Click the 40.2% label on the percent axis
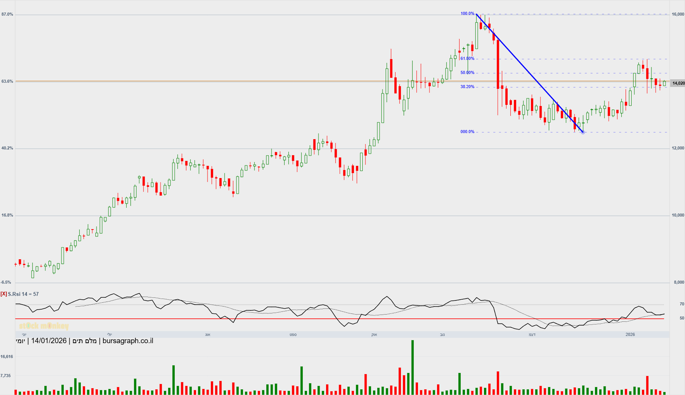Screen dimensions: 685x395 click(x=7, y=148)
